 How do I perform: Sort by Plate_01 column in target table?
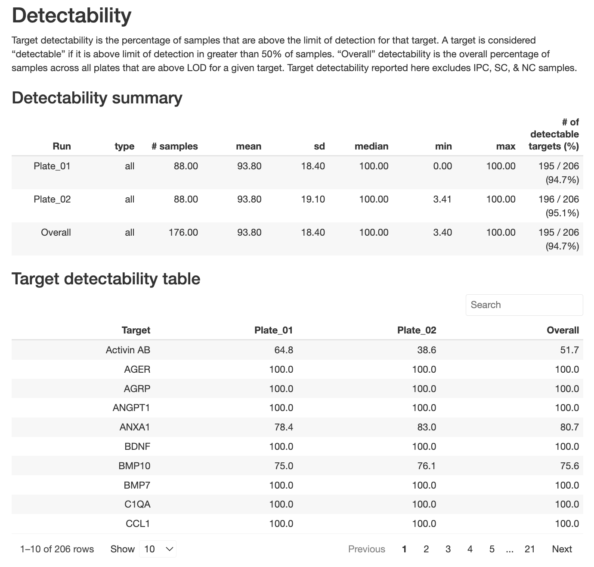tap(273, 330)
